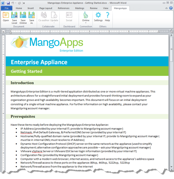
Task: Switch to the Mailings tab
Action: tap(80, 8)
